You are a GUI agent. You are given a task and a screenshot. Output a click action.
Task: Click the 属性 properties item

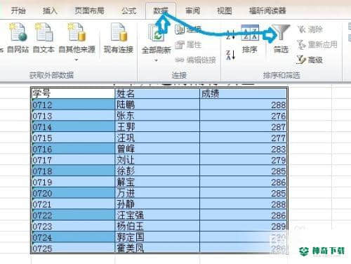pyautogui.click(x=188, y=45)
